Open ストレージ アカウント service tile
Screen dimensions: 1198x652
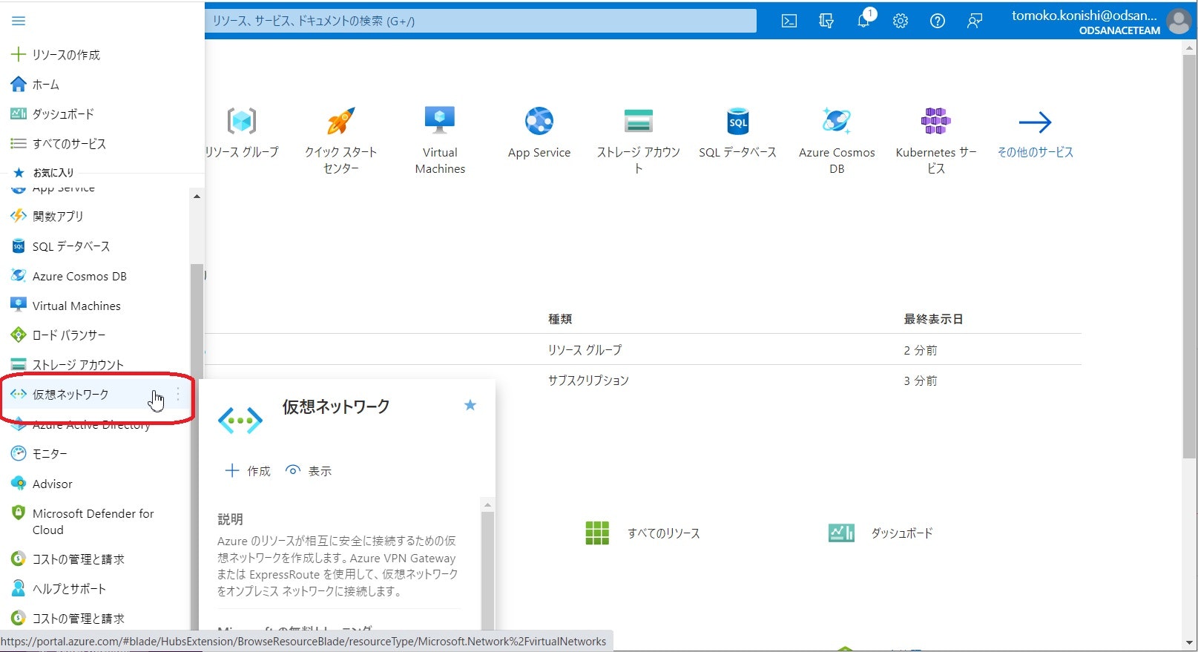click(x=639, y=141)
